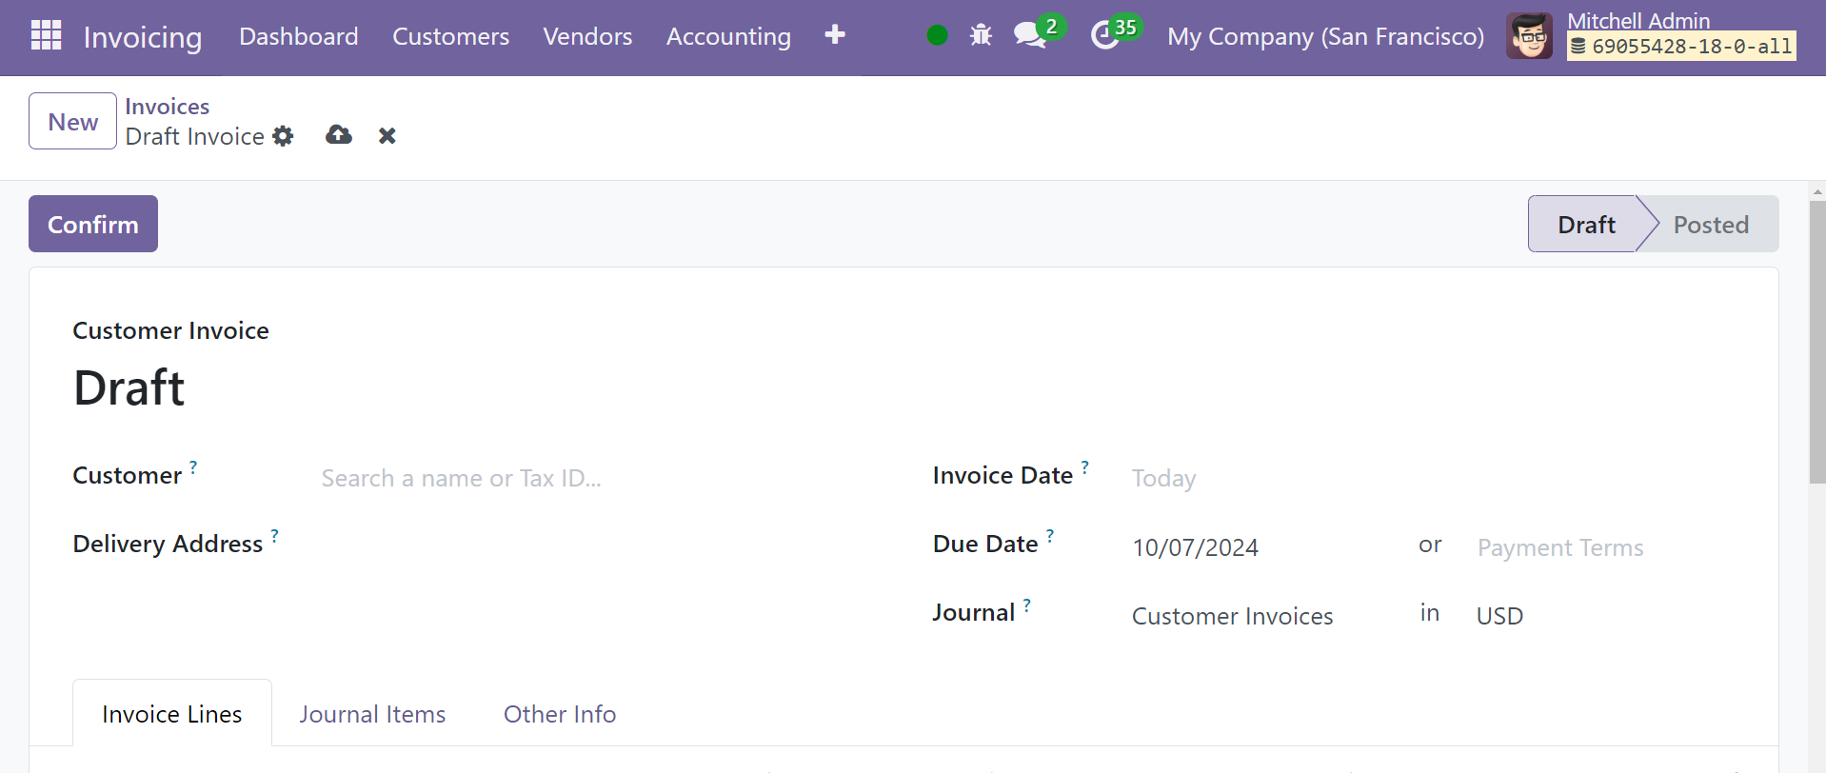Image resolution: width=1826 pixels, height=773 pixels.
Task: Select the Posted status stage
Action: (x=1711, y=224)
